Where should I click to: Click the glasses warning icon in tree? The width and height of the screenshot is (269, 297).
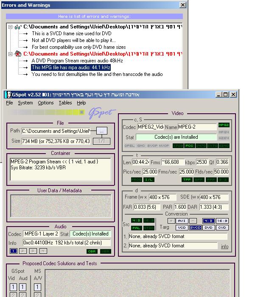click(18, 27)
